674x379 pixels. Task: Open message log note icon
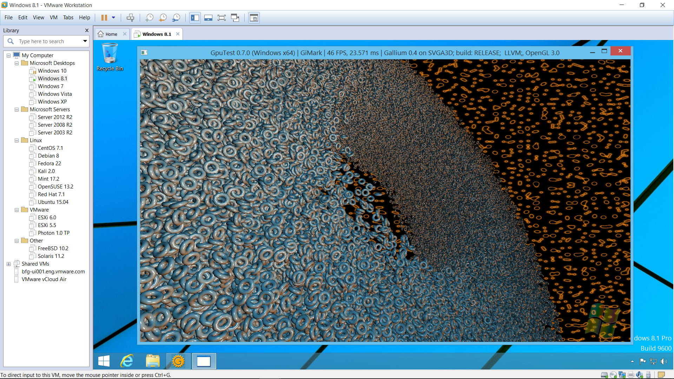(x=661, y=375)
